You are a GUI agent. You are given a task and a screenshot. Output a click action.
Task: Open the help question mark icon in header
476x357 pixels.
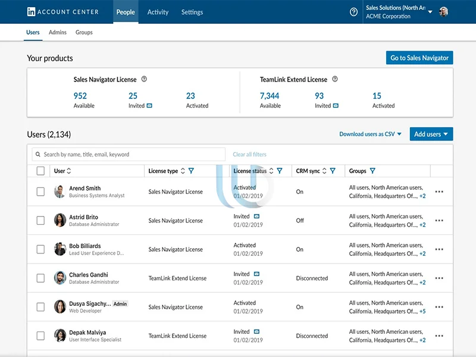point(353,12)
